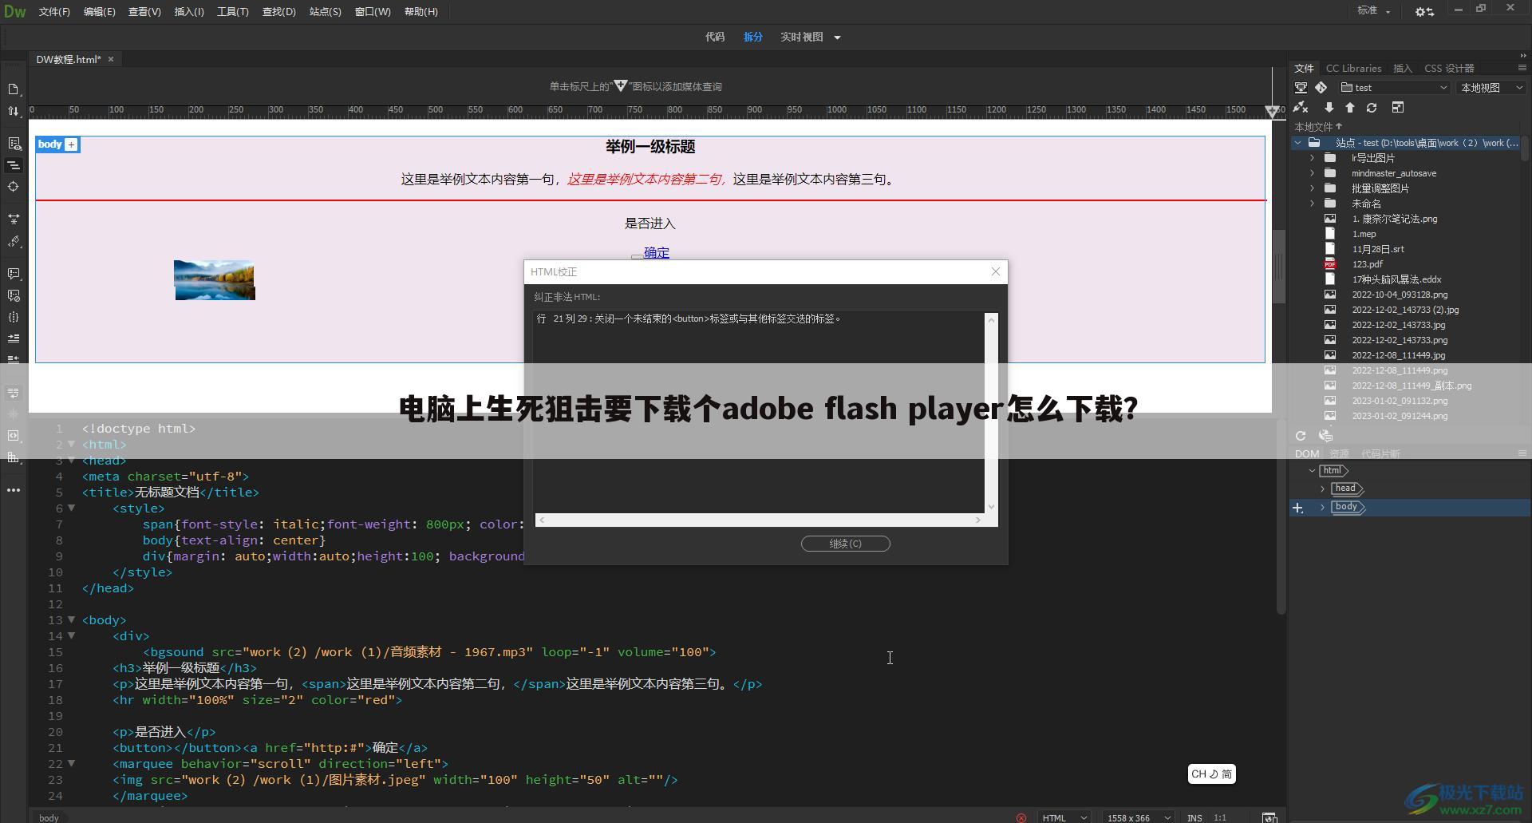Viewport: 1532px width, 823px height.
Task: Click the Get files down arrow
Action: pyautogui.click(x=1329, y=108)
